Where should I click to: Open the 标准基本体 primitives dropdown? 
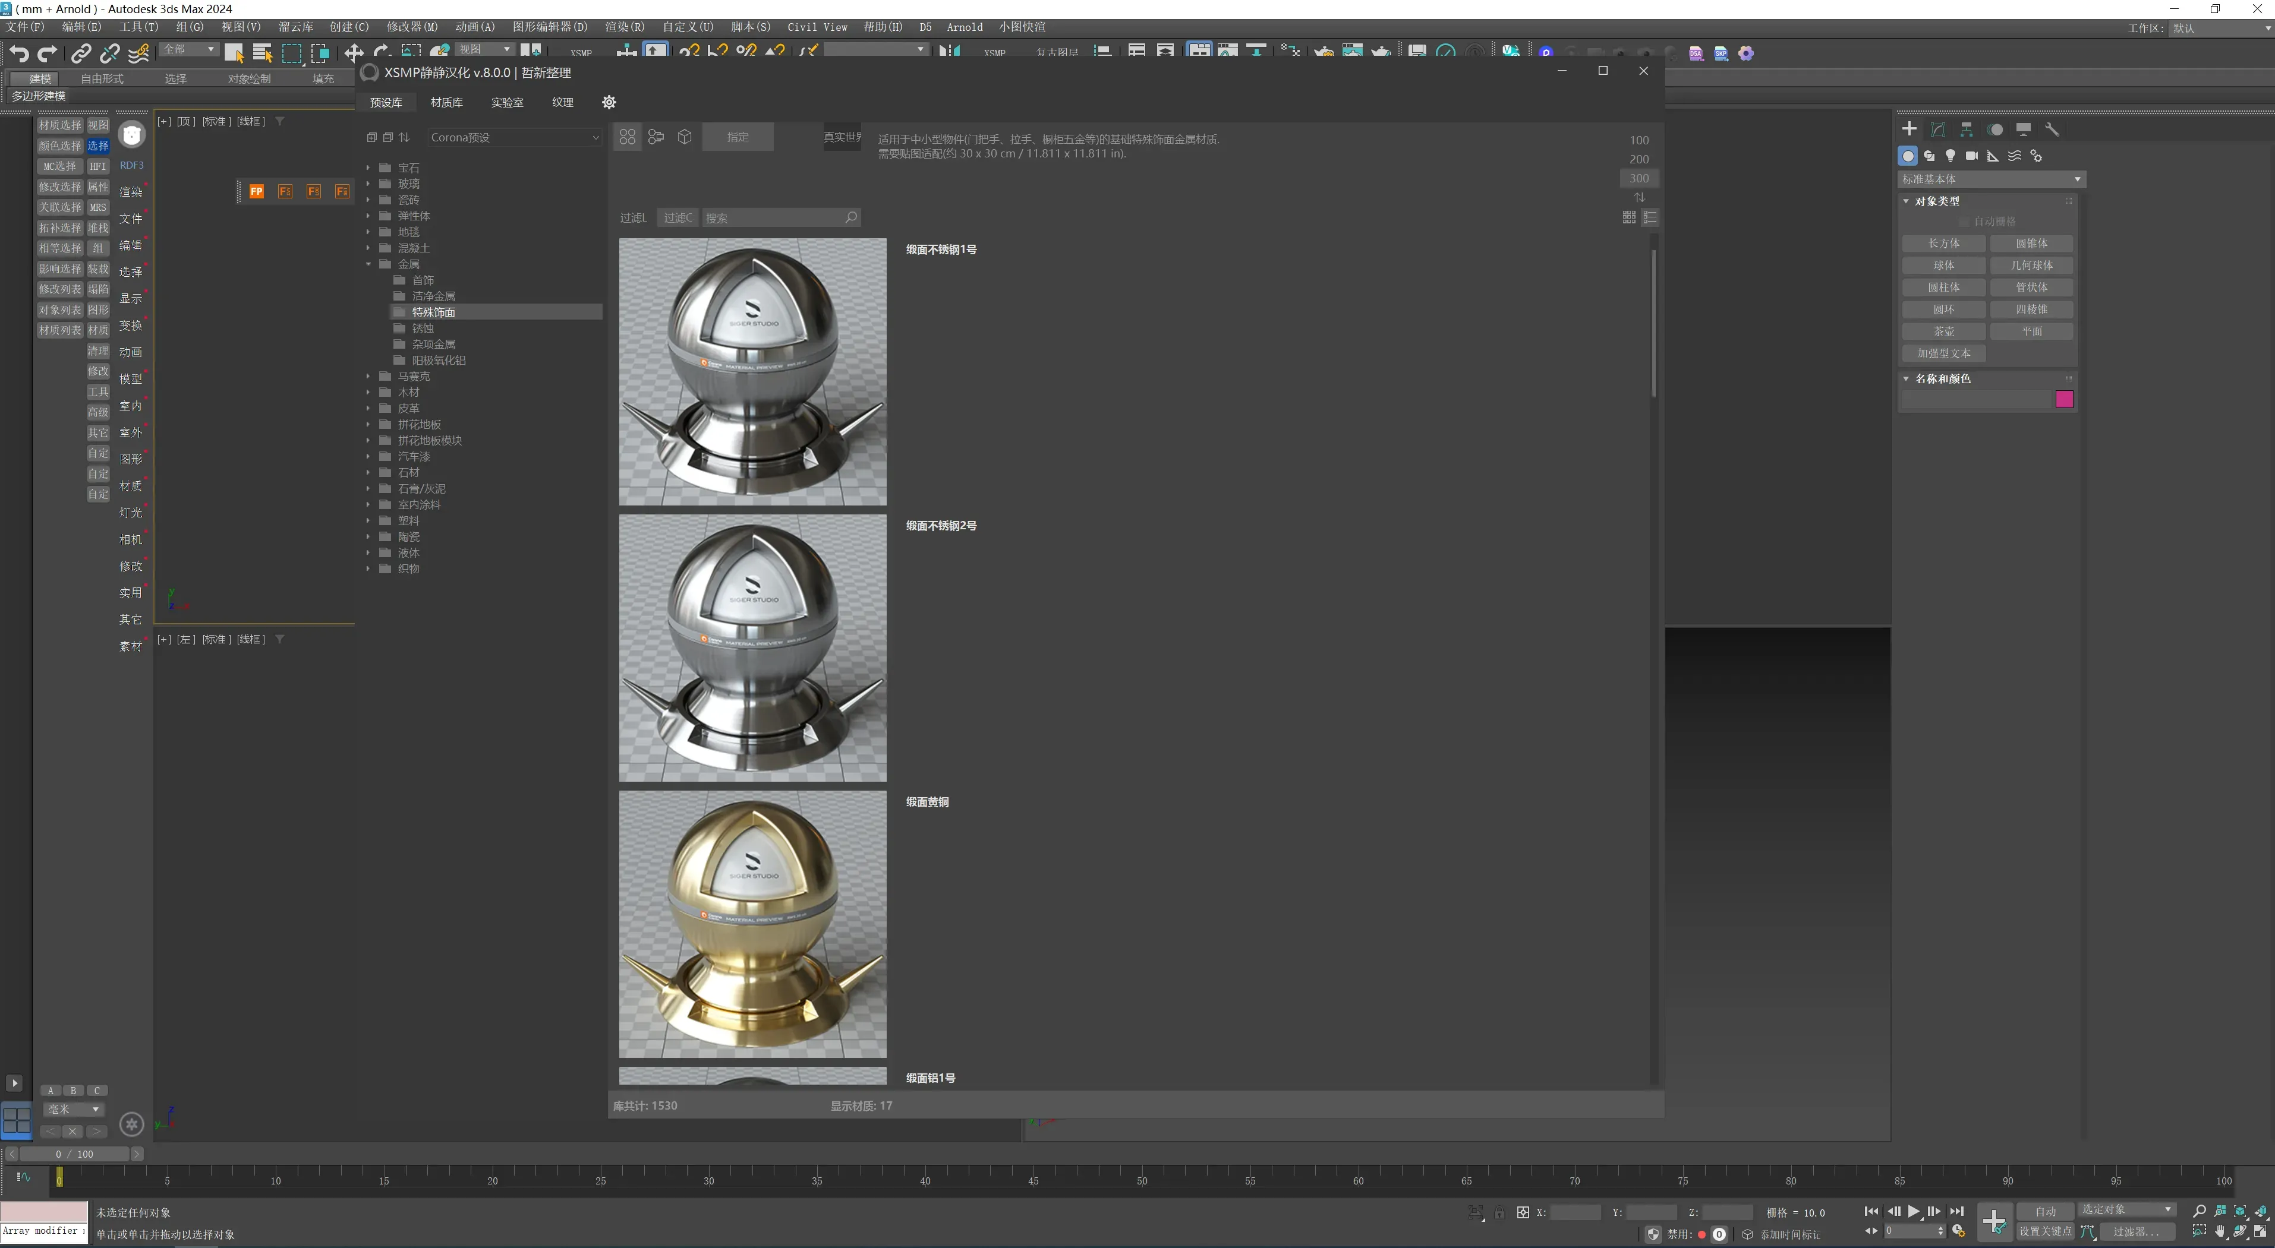click(x=1992, y=179)
